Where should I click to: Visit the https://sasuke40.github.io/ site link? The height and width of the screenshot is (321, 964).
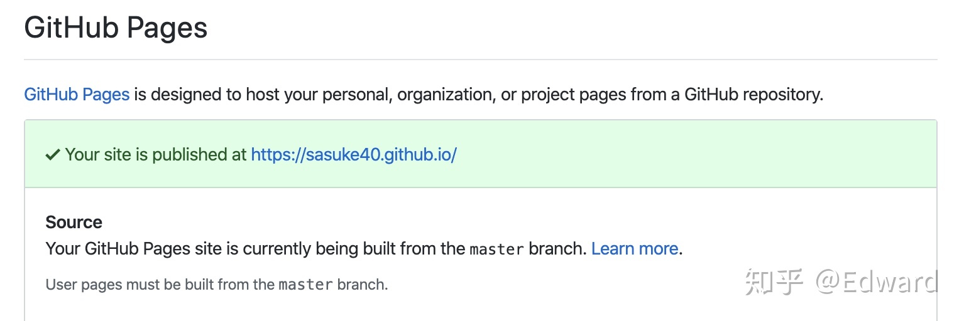tap(354, 155)
